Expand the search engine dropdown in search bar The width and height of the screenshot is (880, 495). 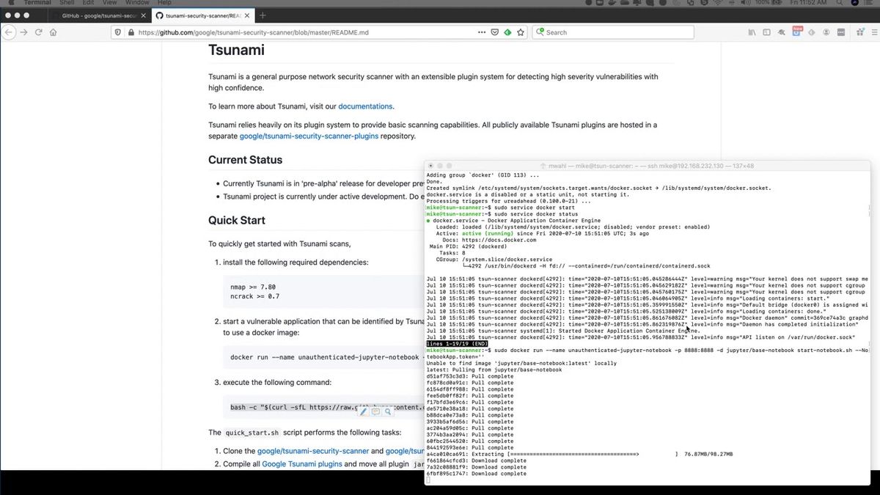click(539, 32)
